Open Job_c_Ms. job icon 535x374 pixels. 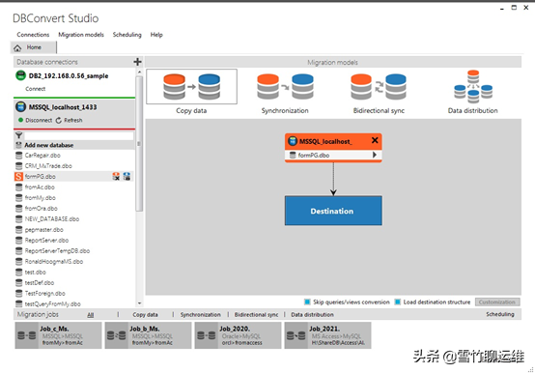(27, 335)
